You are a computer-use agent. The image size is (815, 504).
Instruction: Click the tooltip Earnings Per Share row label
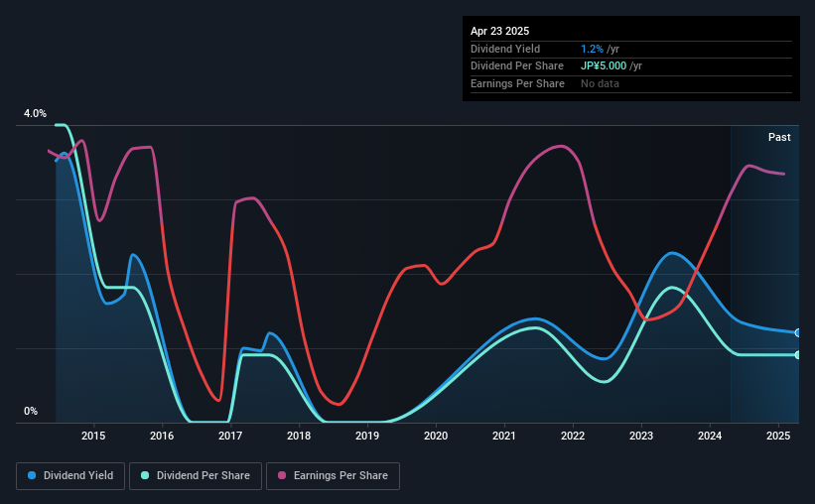517,83
